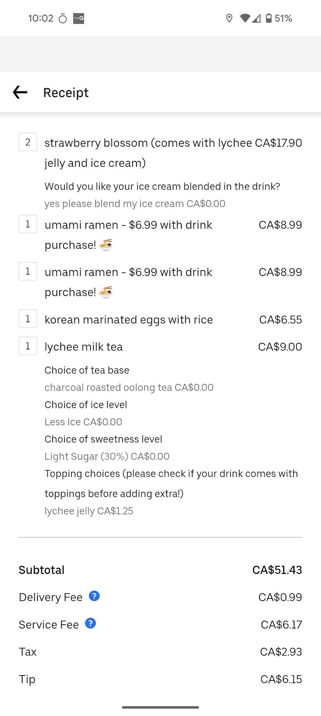Tap the lychee milk tea quantity box
Screen dimensions: 321x716
point(28,346)
